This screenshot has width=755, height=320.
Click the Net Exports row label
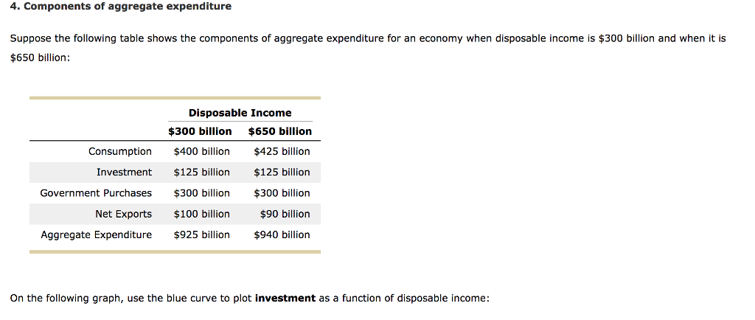123,214
